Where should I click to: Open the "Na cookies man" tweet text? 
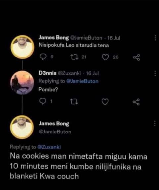coord(79,166)
